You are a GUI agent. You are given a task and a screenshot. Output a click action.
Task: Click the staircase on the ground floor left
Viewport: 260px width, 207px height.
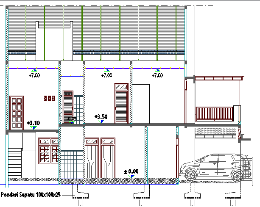tap(15, 160)
